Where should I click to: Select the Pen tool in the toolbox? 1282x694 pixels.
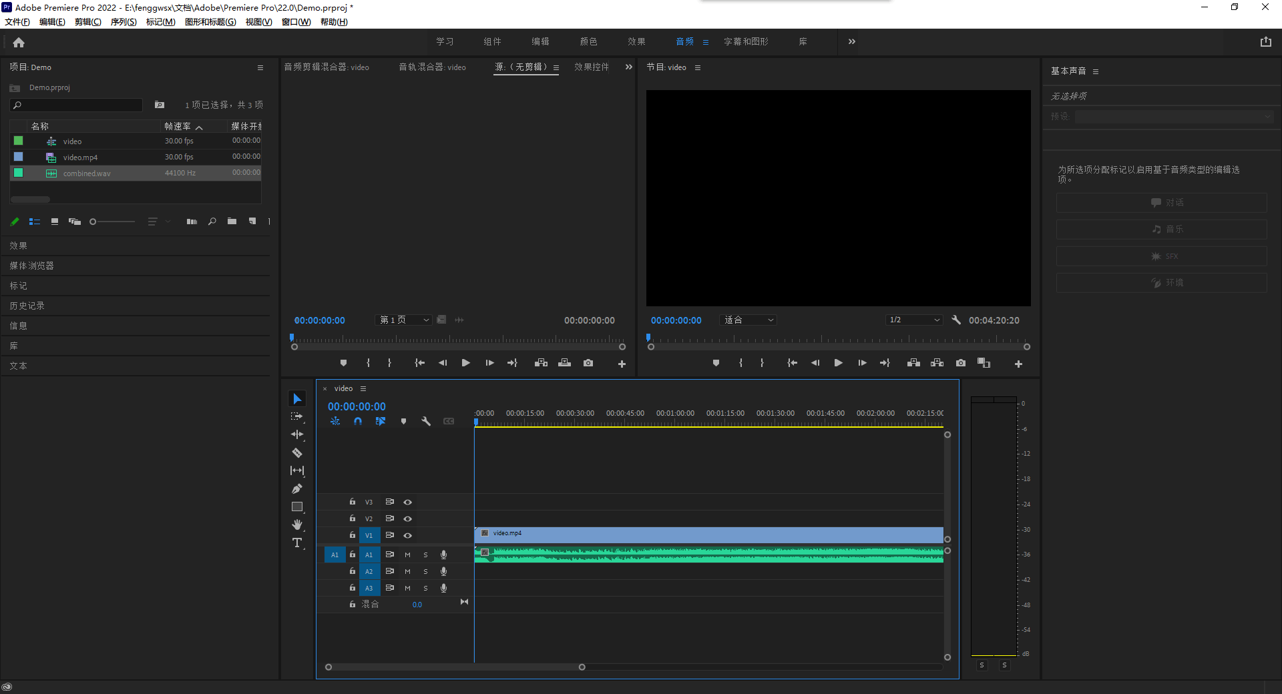(297, 489)
